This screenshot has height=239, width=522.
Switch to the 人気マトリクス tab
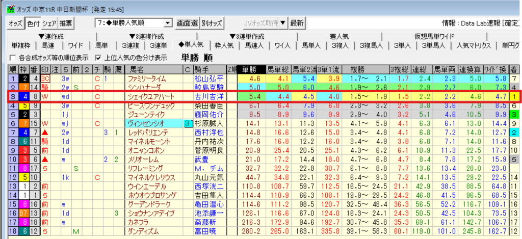pyautogui.click(x=474, y=46)
